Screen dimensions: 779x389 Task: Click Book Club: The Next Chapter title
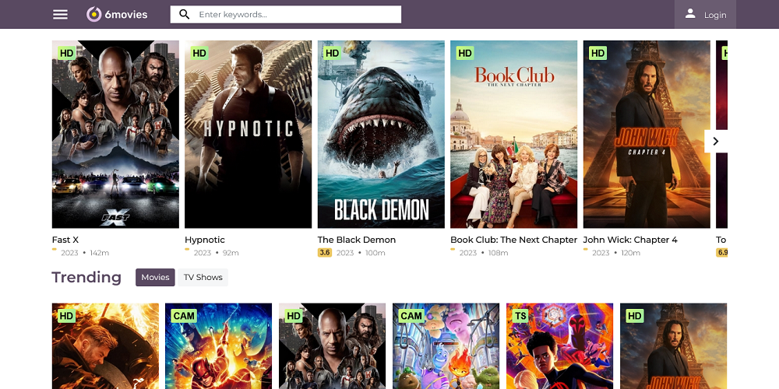click(513, 240)
